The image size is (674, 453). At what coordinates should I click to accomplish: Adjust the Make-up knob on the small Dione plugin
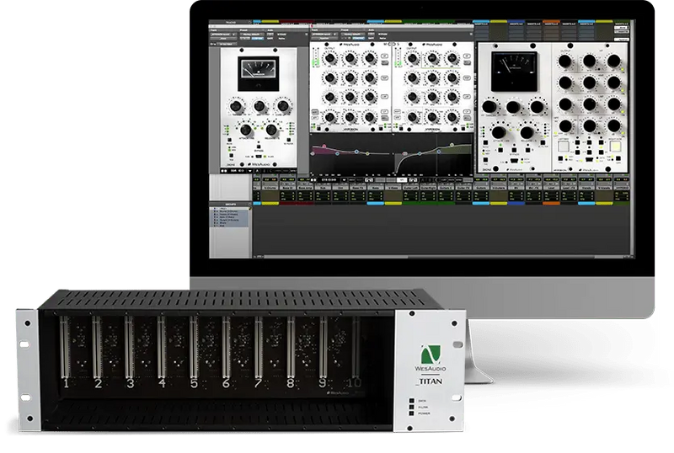click(282, 106)
